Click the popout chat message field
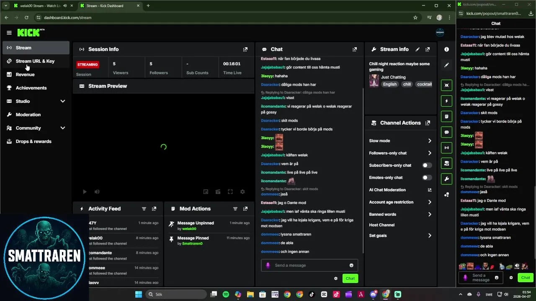This screenshot has width=536, height=301. point(481,278)
